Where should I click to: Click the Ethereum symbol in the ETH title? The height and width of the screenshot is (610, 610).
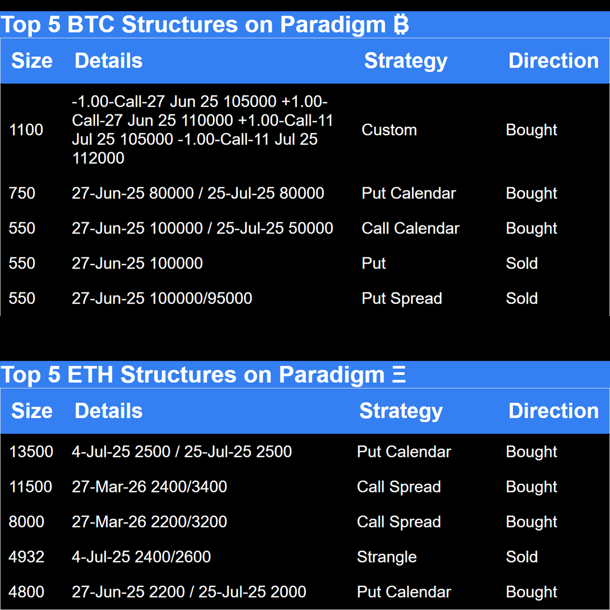tap(399, 375)
